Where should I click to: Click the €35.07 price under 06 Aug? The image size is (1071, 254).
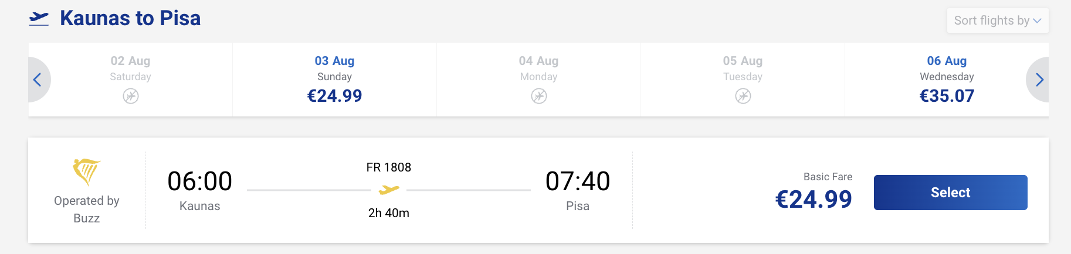click(947, 96)
